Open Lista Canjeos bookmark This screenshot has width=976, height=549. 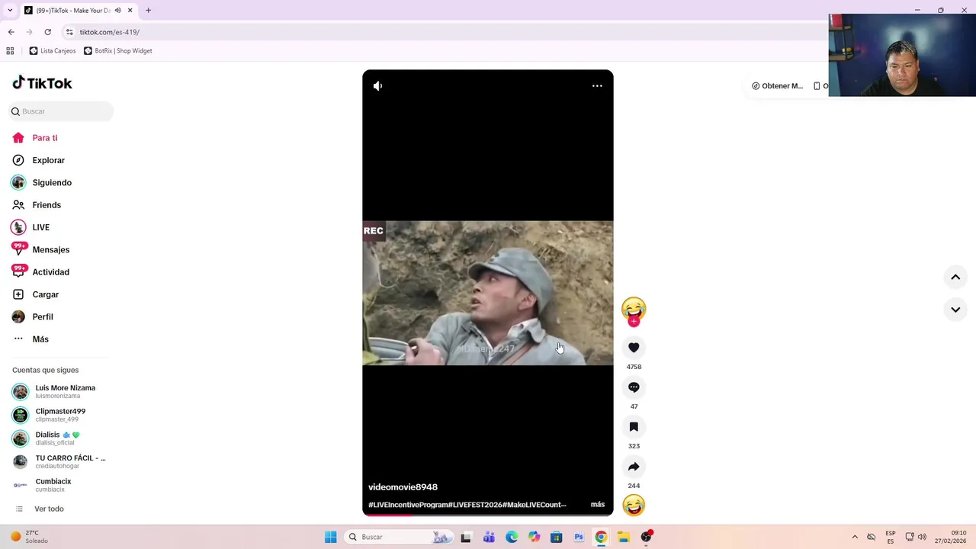53,51
